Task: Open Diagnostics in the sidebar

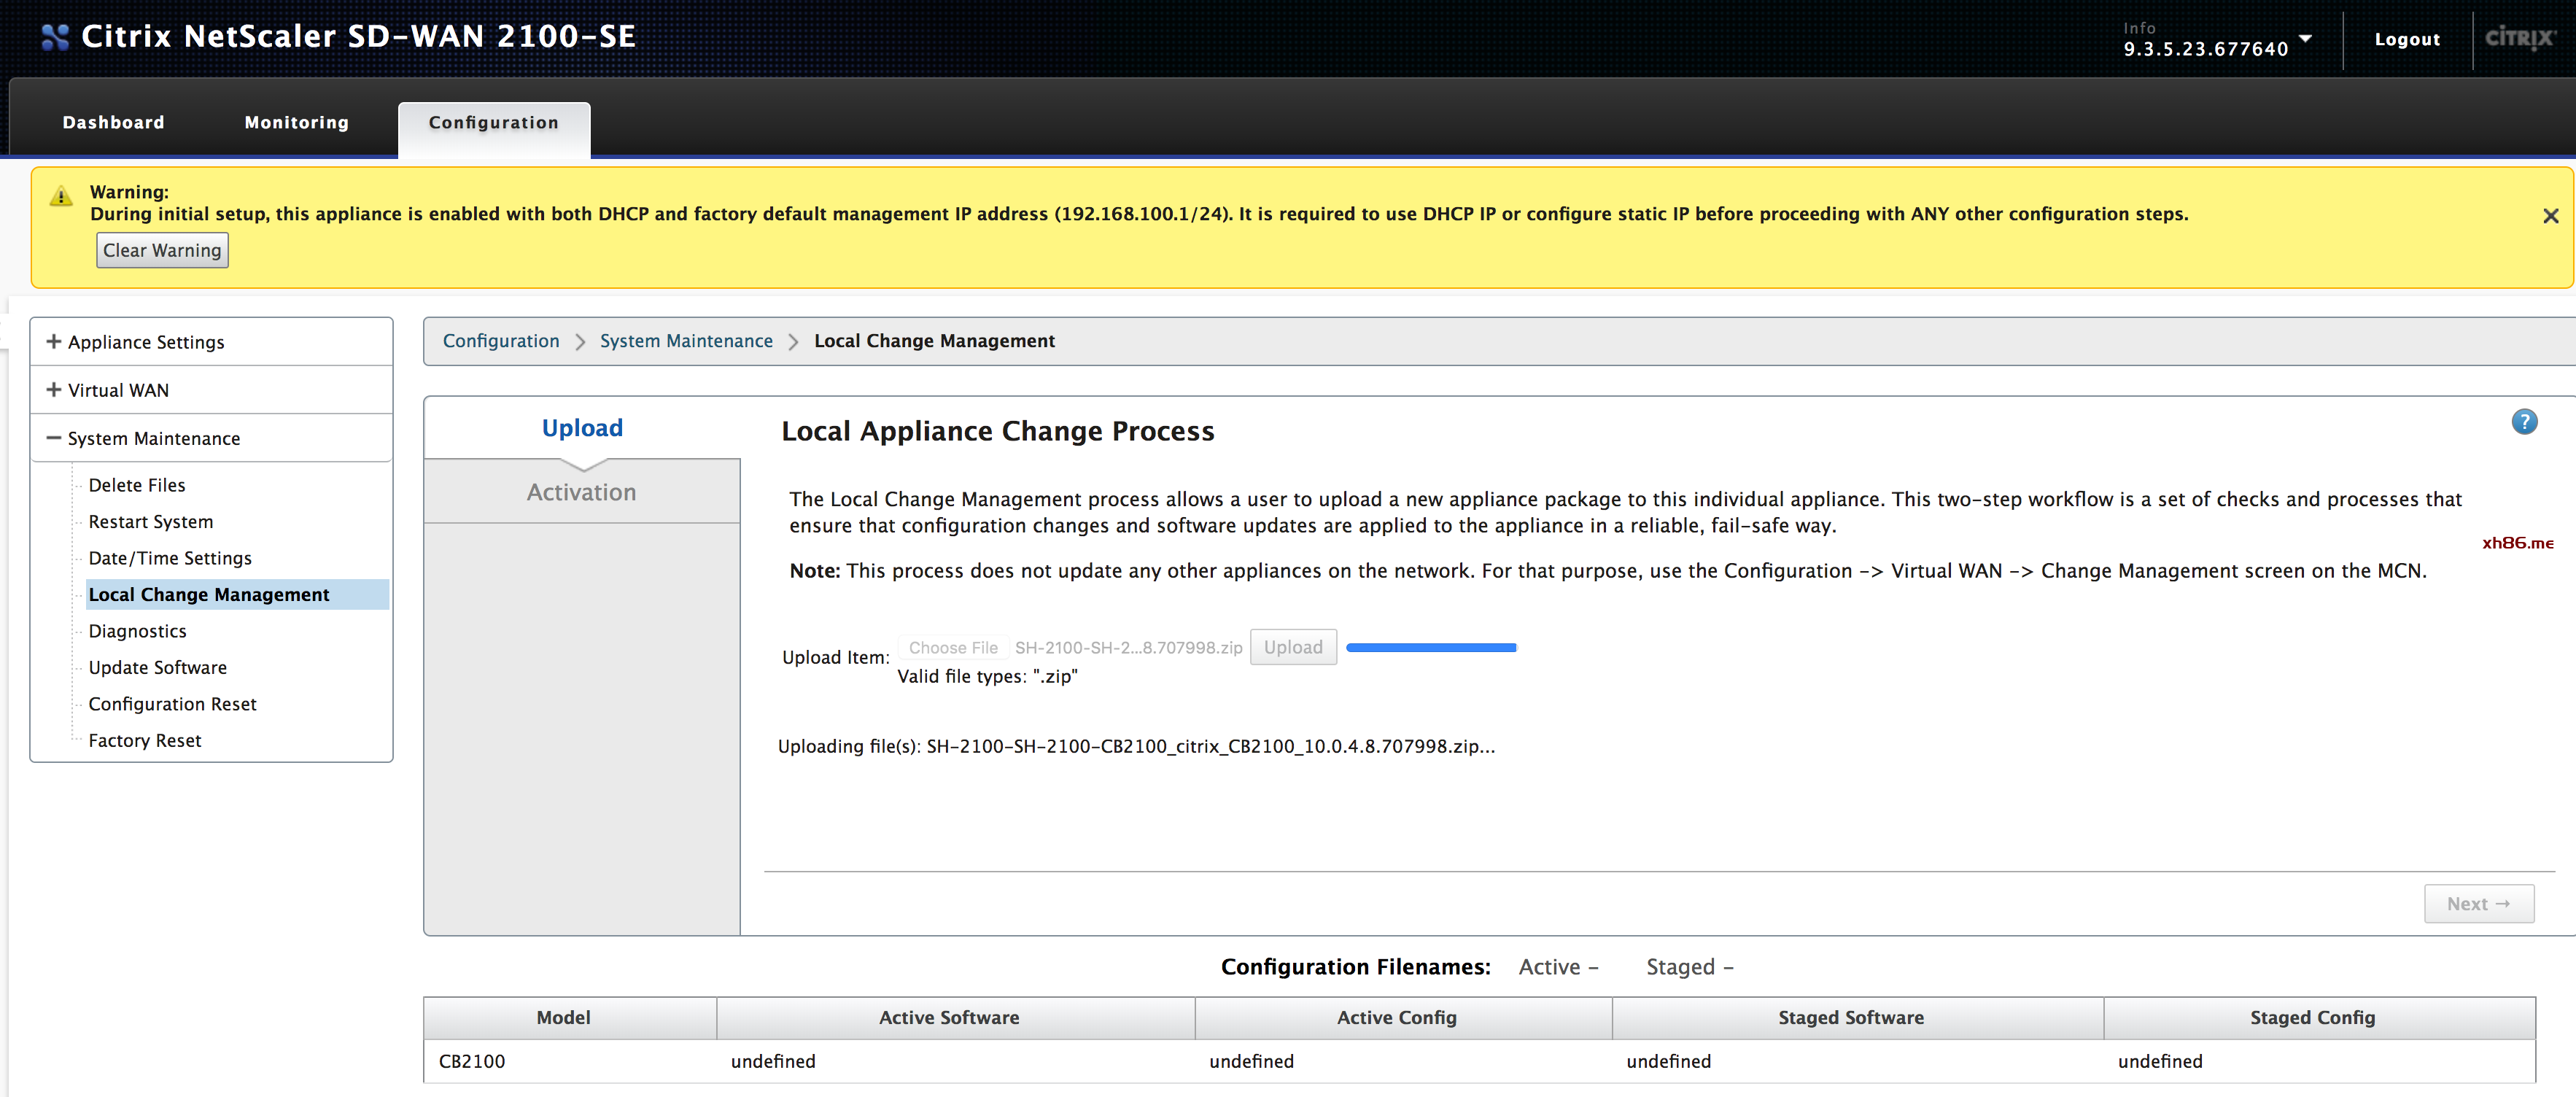Action: pos(138,631)
